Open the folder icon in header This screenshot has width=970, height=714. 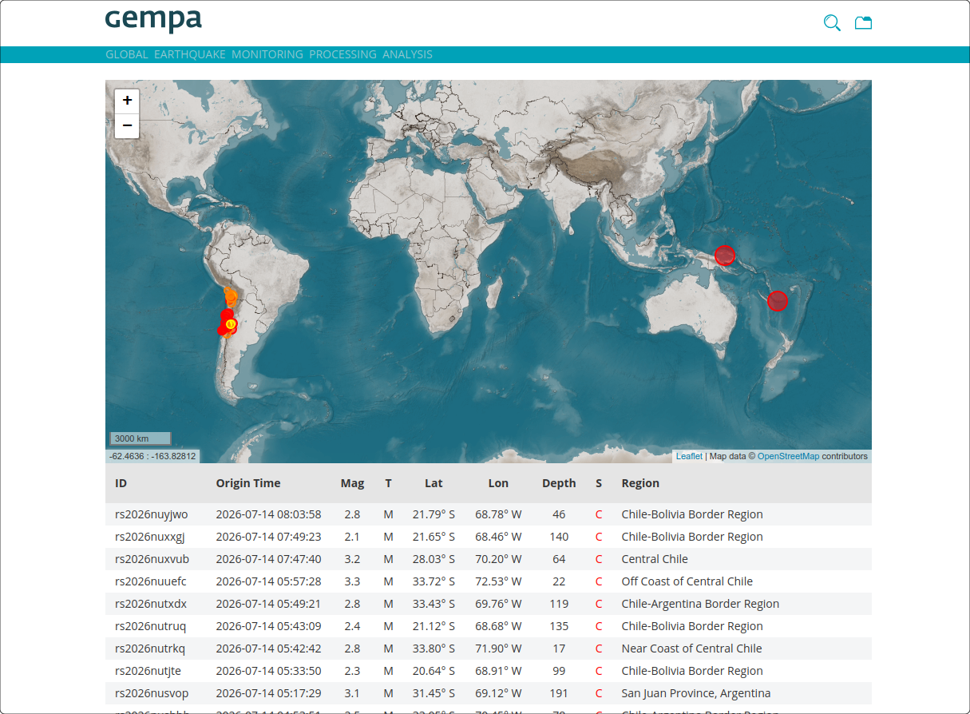(863, 23)
